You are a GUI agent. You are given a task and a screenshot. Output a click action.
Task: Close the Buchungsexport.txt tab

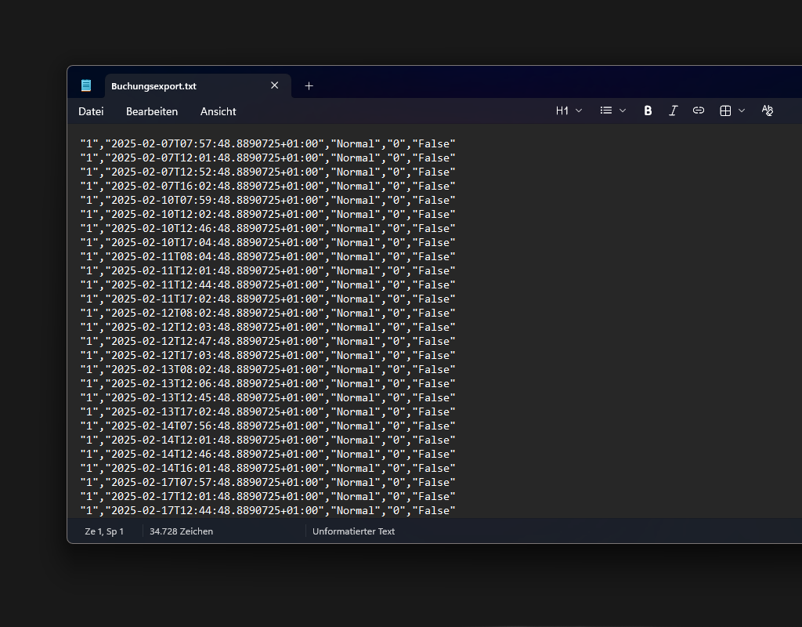point(274,85)
